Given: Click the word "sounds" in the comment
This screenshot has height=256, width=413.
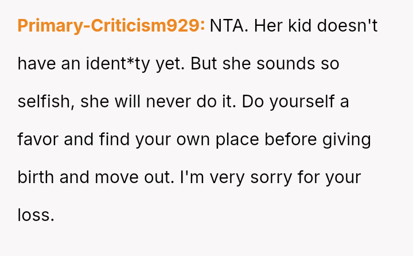Looking at the screenshot, I should 286,64.
